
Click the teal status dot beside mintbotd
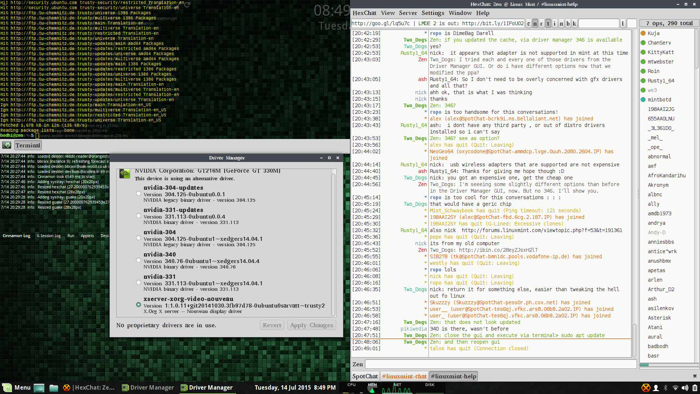(x=643, y=100)
